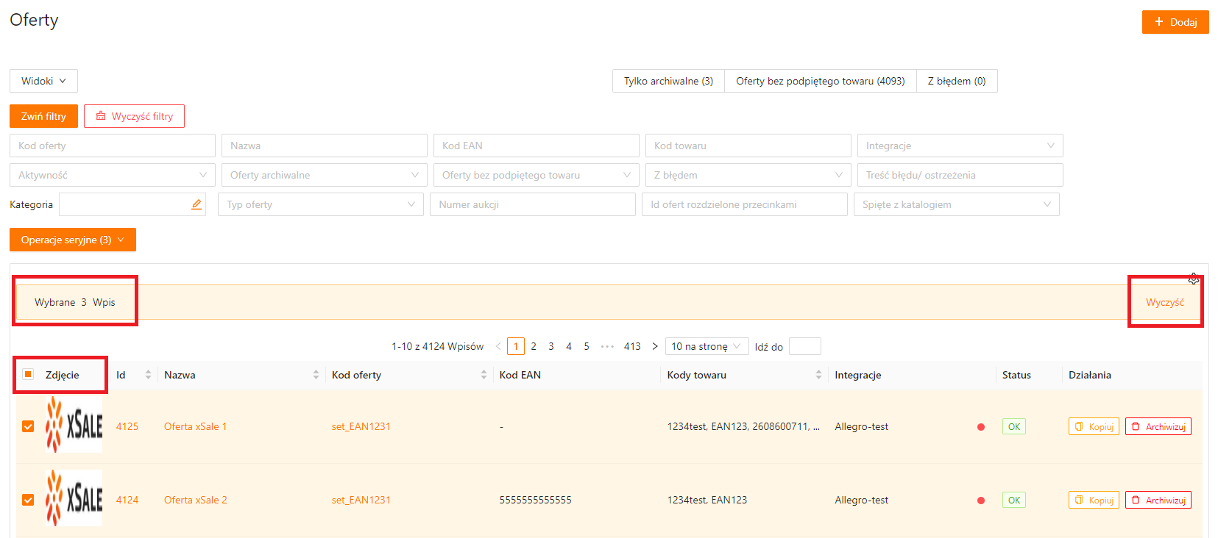Sort by Kody towaru column arrows

[818, 375]
